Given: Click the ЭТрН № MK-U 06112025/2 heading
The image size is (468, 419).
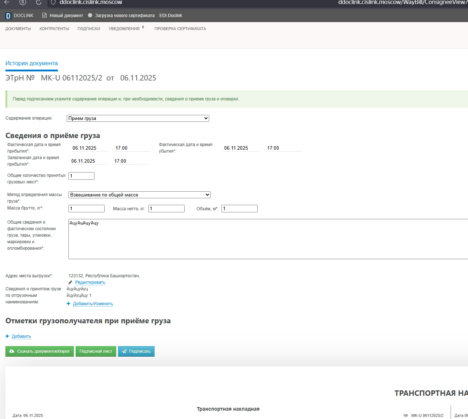Looking at the screenshot, I should 81,78.
